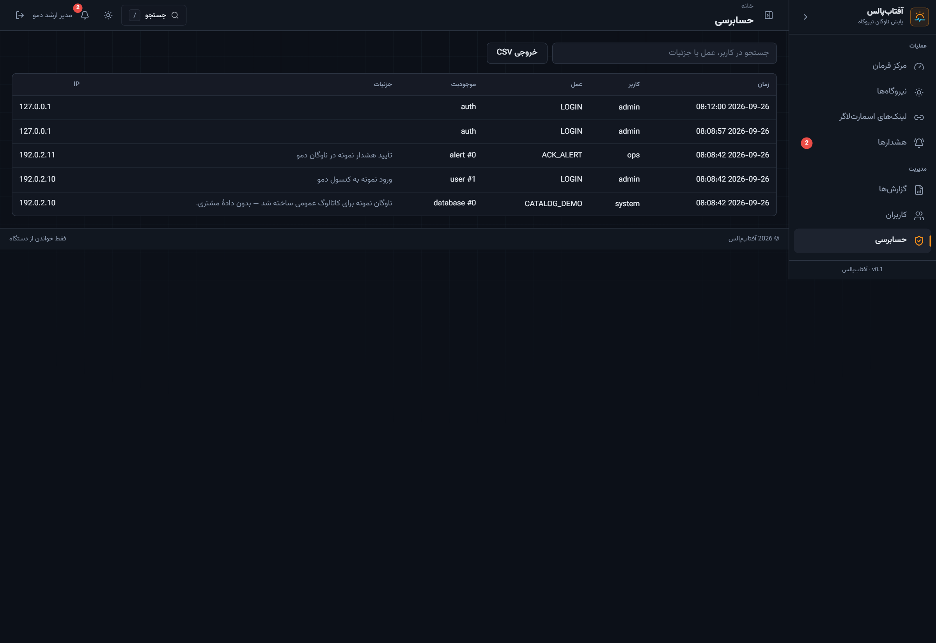The height and width of the screenshot is (643, 936).
Task: Click the link icon for اسمارت‌لاگر
Action: click(919, 117)
